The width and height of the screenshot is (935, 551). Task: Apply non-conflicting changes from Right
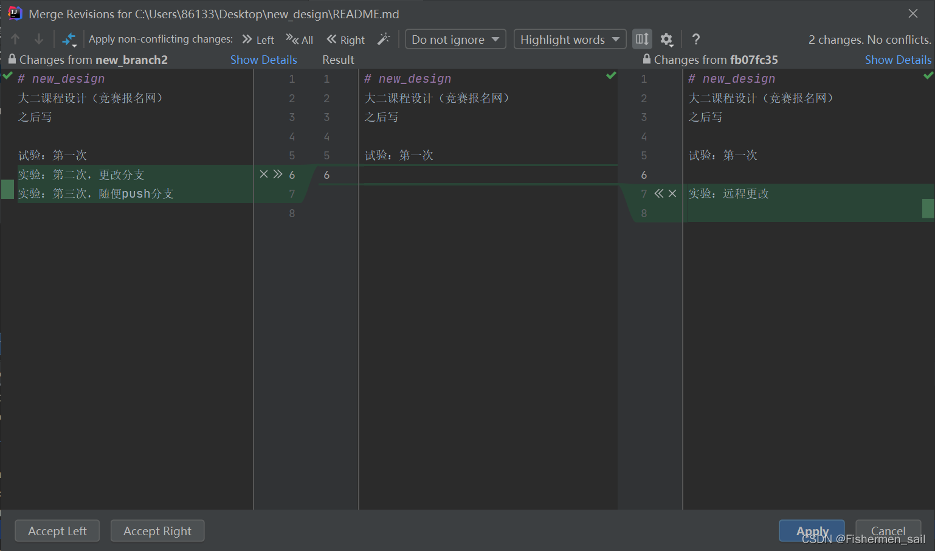tap(346, 40)
